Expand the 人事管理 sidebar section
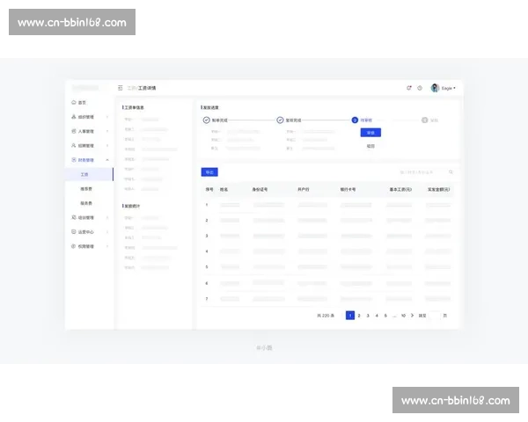The height and width of the screenshot is (422, 528). pos(107,131)
